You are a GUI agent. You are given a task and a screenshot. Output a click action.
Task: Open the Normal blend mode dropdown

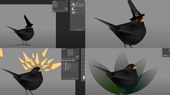click(74, 1)
